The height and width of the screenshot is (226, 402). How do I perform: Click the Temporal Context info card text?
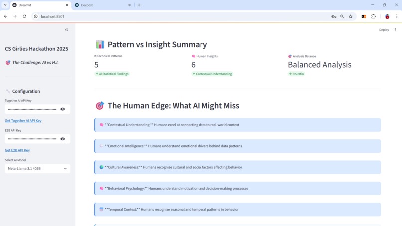pos(172,210)
